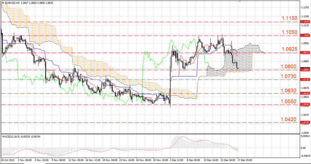This screenshot has height=164, width=311.
Task: Click the 2 Nov 04:00 time label
Action: pos(25,160)
